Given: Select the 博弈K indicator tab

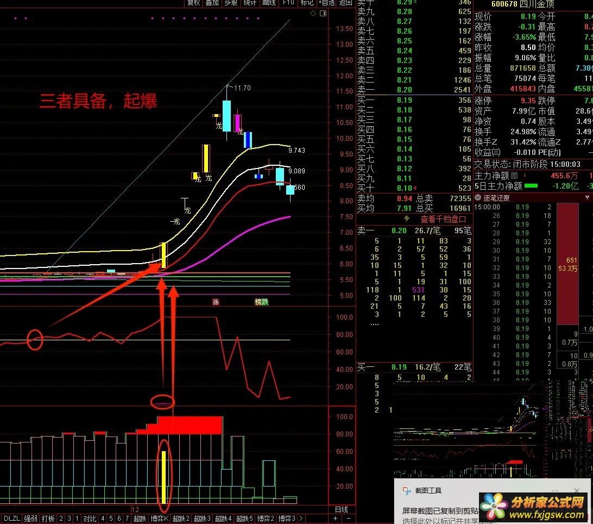Looking at the screenshot, I should (159, 519).
